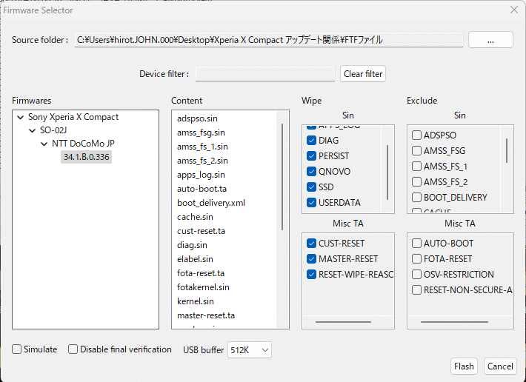
Task: Click Wipe Sin list vertical scrollbar
Action: (x=387, y=172)
